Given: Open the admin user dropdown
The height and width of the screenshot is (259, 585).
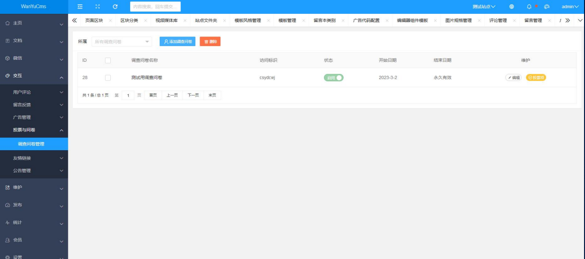Looking at the screenshot, I should pyautogui.click(x=570, y=7).
